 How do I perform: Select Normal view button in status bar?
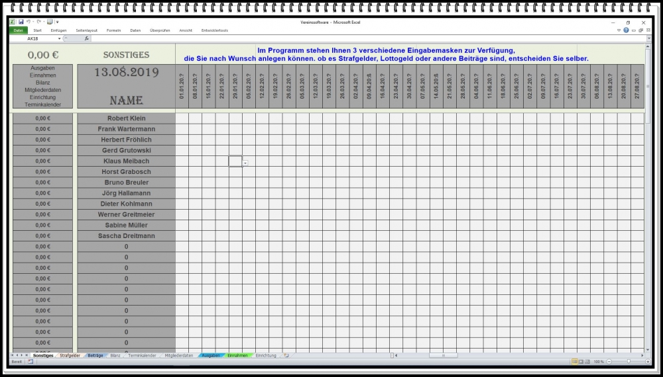pyautogui.click(x=575, y=362)
